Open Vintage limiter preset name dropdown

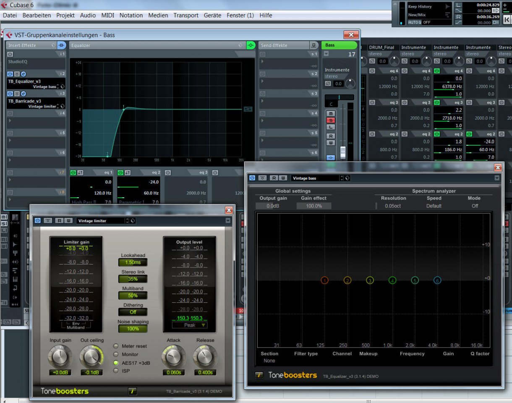tap(101, 220)
